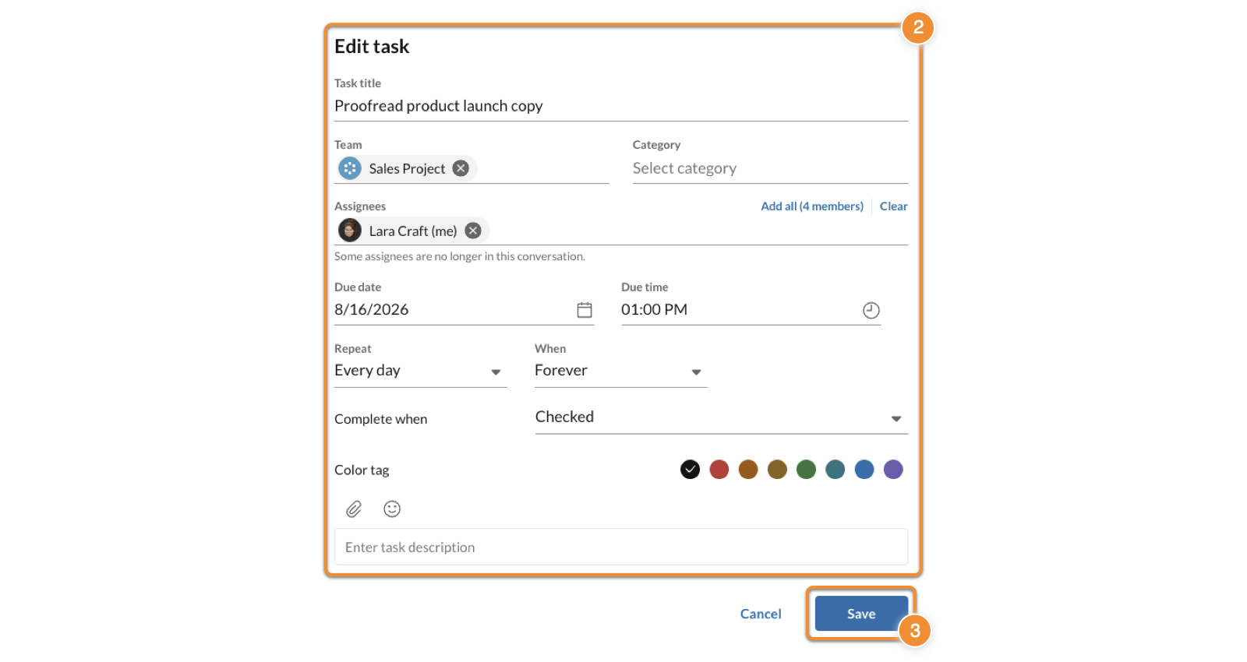
Task: Open the Select category field
Action: pos(768,168)
